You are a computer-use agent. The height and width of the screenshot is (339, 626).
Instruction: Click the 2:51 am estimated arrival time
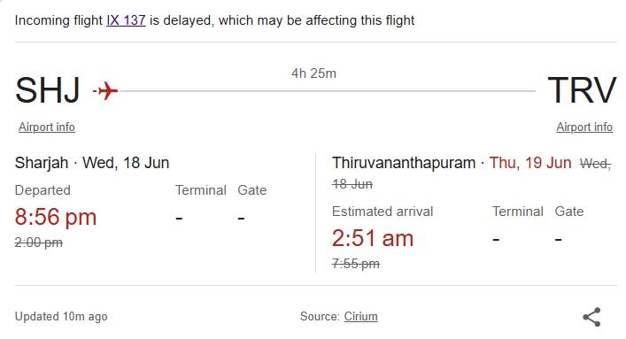[373, 238]
